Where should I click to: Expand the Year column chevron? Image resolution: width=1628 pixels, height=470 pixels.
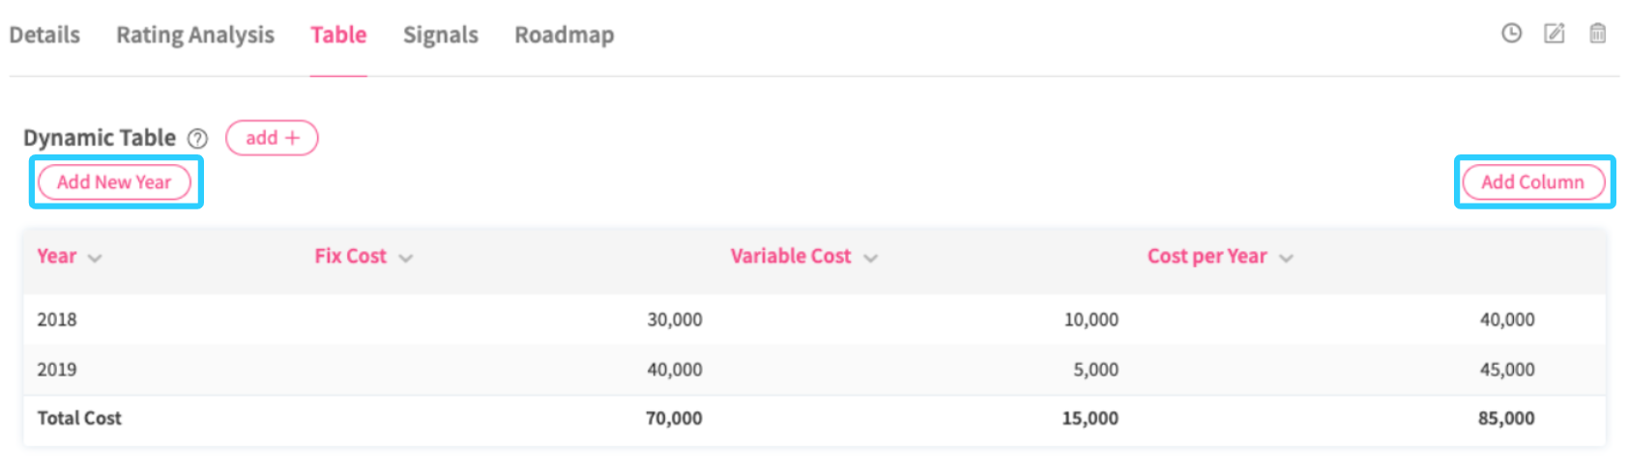click(x=95, y=259)
